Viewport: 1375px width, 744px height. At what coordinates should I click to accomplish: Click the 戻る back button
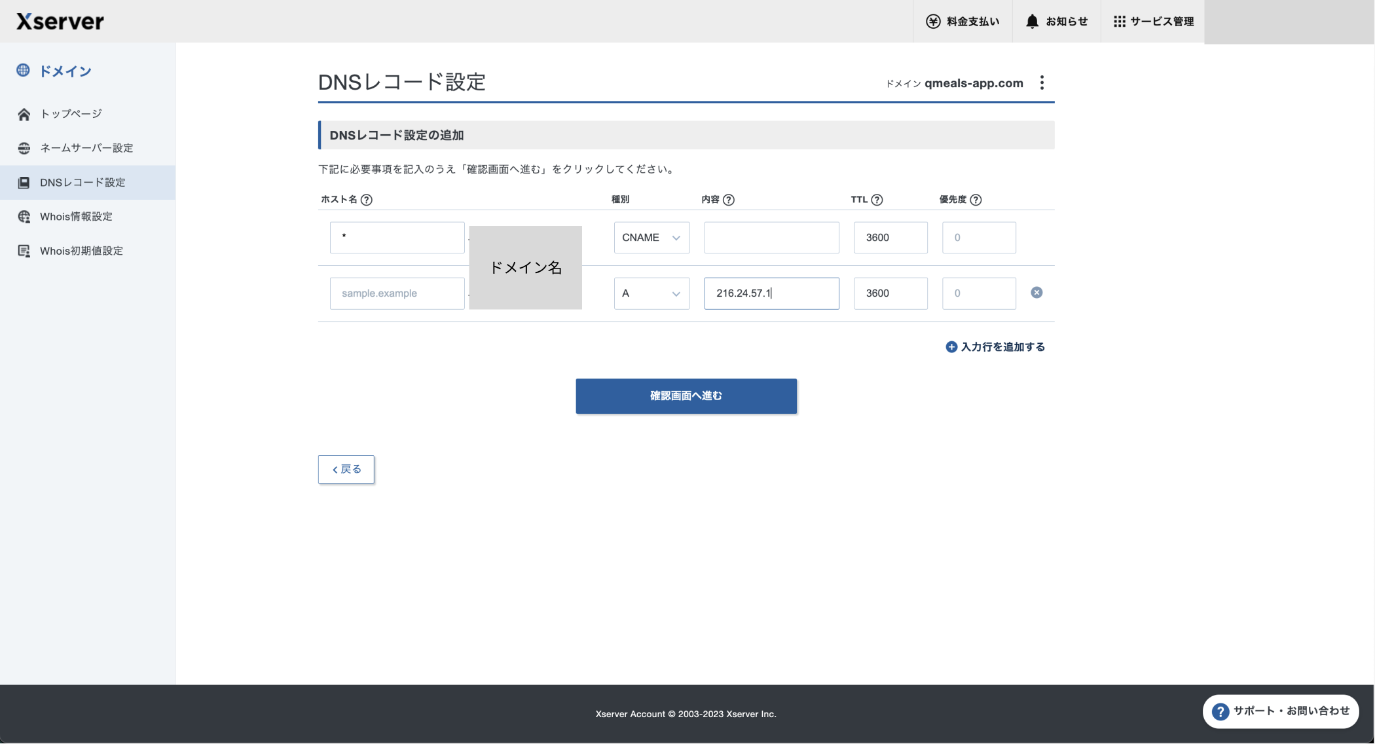pos(345,469)
